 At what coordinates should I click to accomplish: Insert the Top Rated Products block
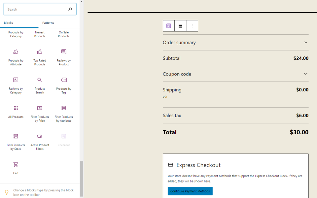pos(40,57)
